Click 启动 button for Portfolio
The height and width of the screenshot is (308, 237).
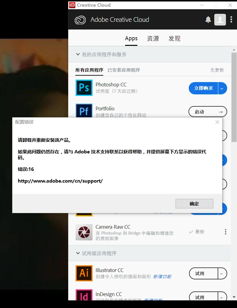click(208, 112)
